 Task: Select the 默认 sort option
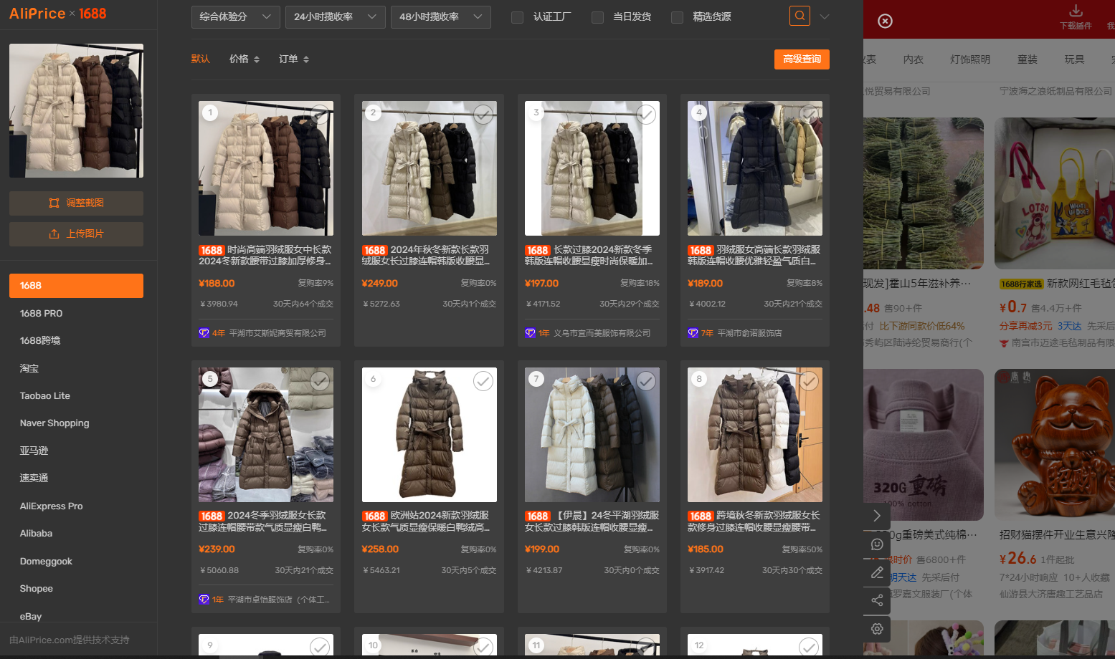tap(201, 59)
